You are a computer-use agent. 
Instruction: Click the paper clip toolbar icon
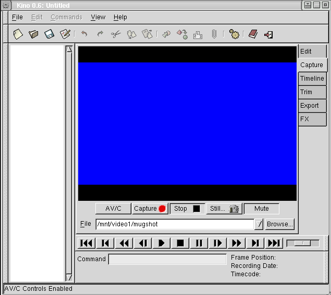[x=214, y=34]
